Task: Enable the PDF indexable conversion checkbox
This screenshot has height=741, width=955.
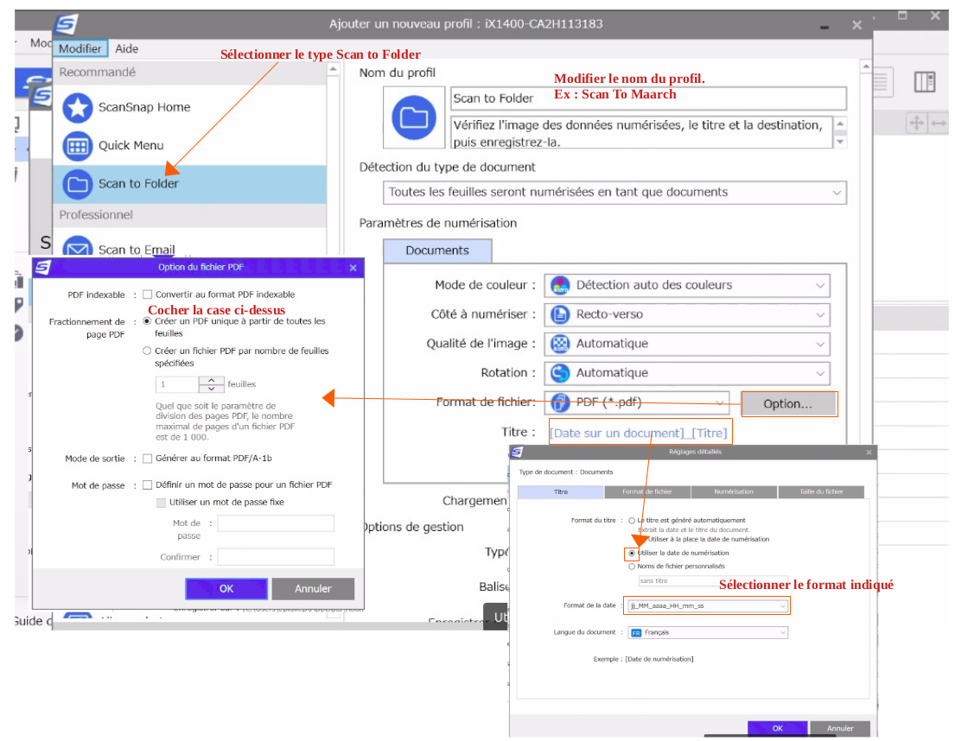Action: pyautogui.click(x=148, y=294)
